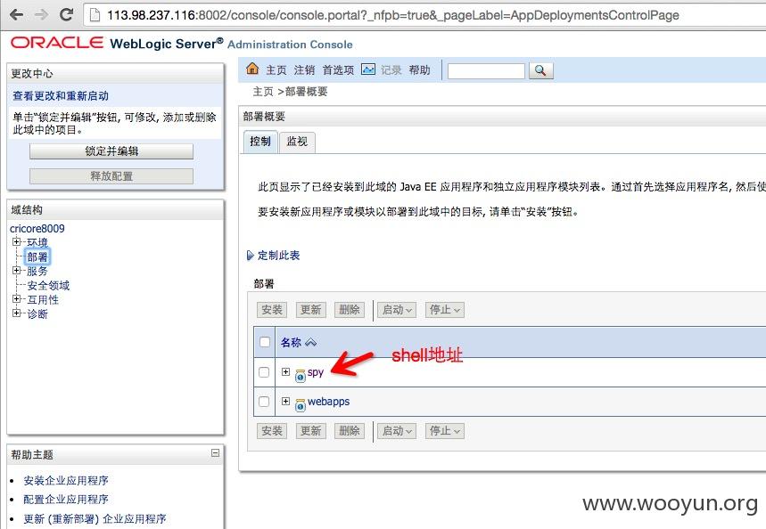This screenshot has width=766, height=529.
Task: Expand the 诊断 tree node
Action: coord(17,313)
